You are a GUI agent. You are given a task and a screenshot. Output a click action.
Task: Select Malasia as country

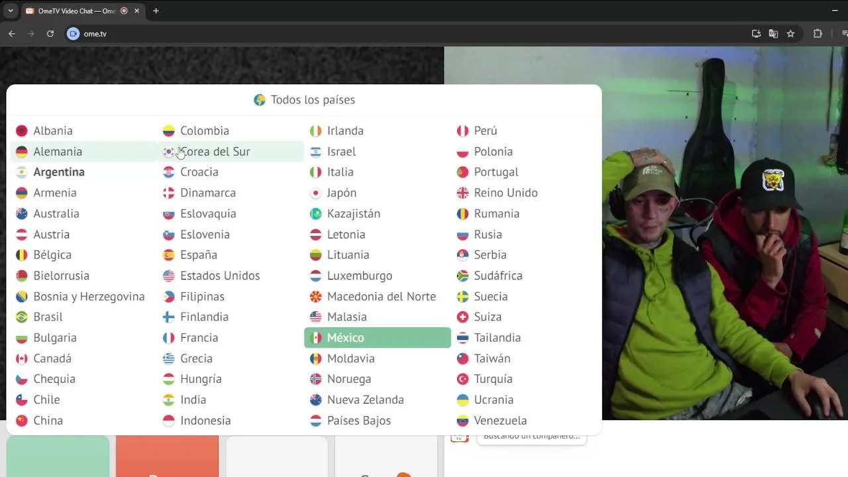pyautogui.click(x=378, y=317)
